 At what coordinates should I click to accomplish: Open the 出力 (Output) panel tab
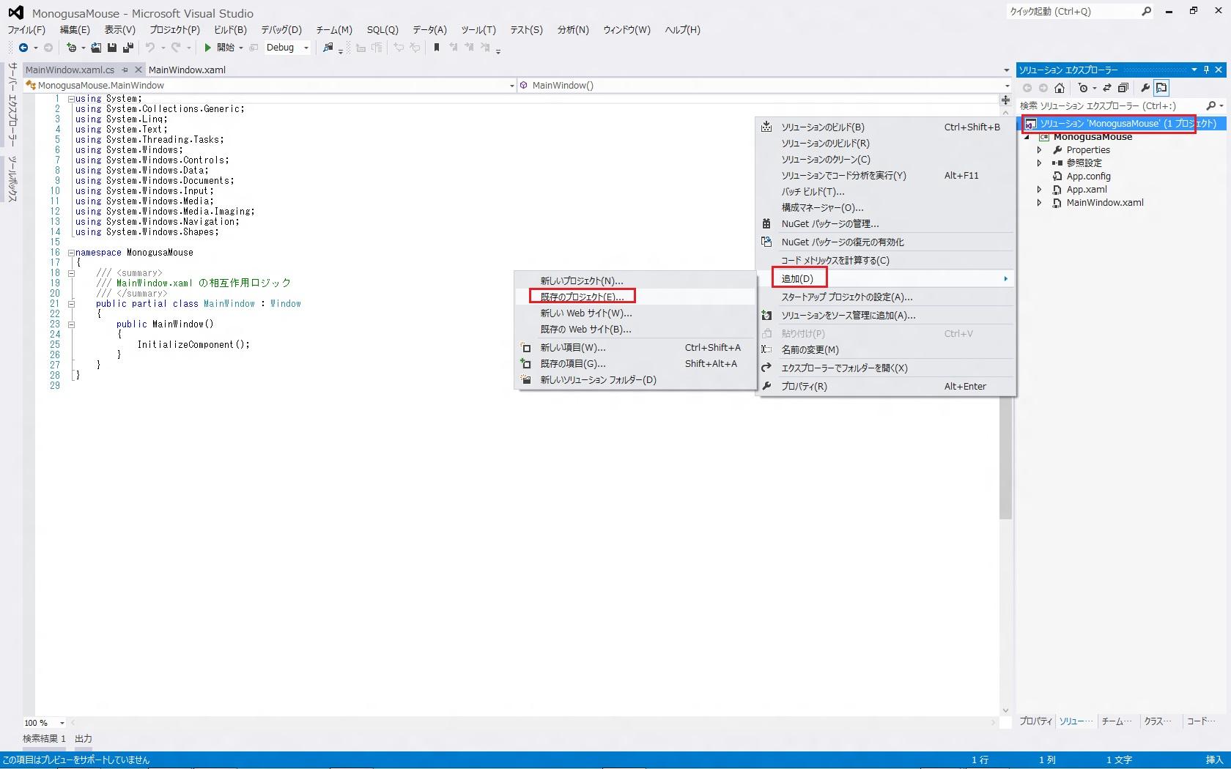(84, 738)
